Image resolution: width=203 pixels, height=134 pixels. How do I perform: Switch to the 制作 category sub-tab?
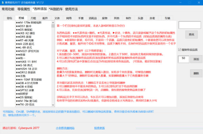click(x=129, y=18)
